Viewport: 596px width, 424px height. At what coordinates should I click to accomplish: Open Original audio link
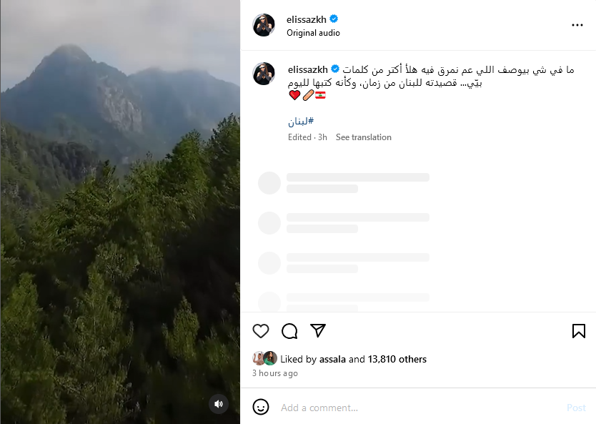pyautogui.click(x=313, y=33)
